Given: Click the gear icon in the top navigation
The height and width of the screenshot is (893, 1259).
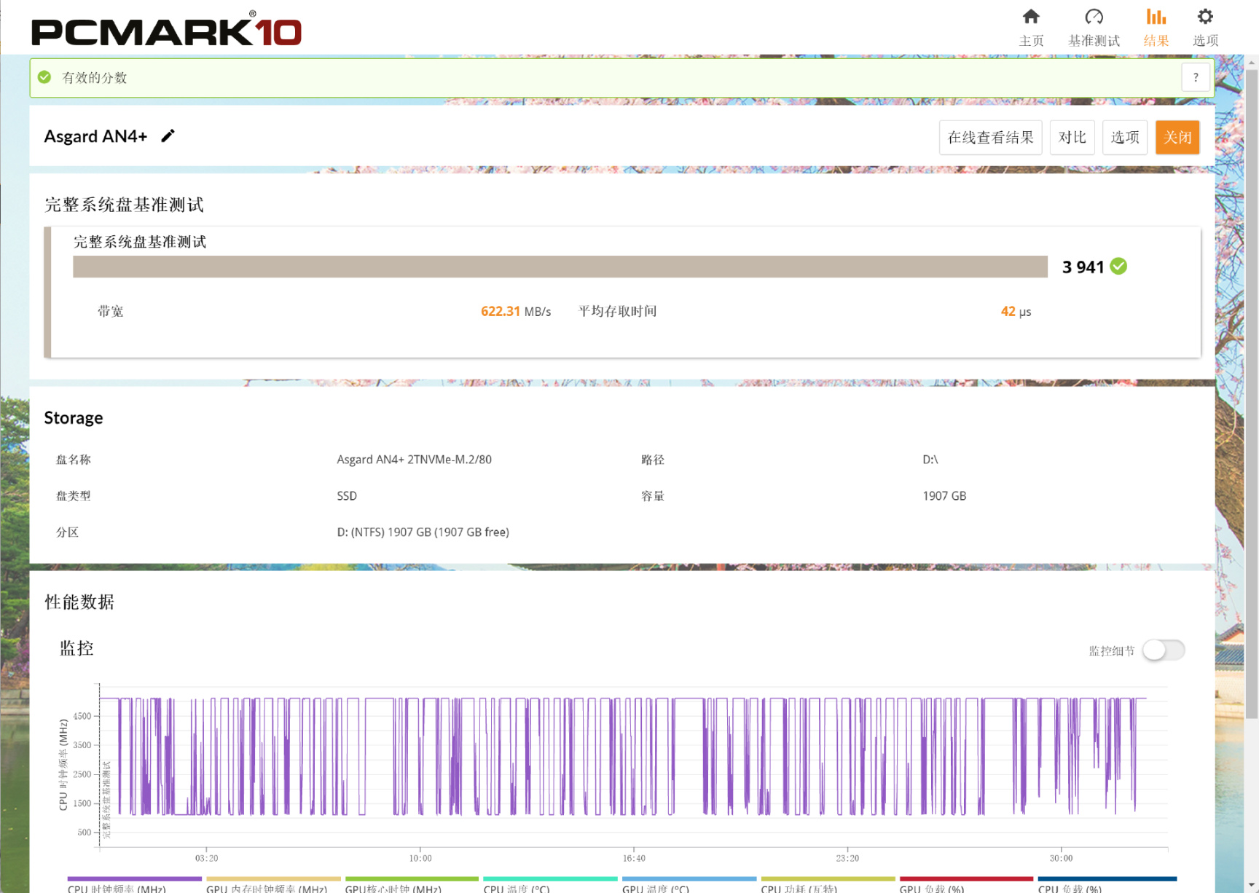Looking at the screenshot, I should [x=1205, y=17].
